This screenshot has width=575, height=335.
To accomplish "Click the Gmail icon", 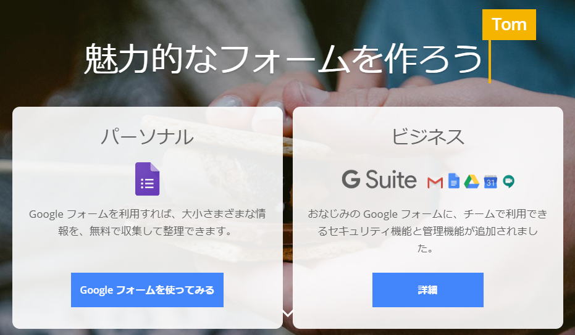I will (435, 182).
